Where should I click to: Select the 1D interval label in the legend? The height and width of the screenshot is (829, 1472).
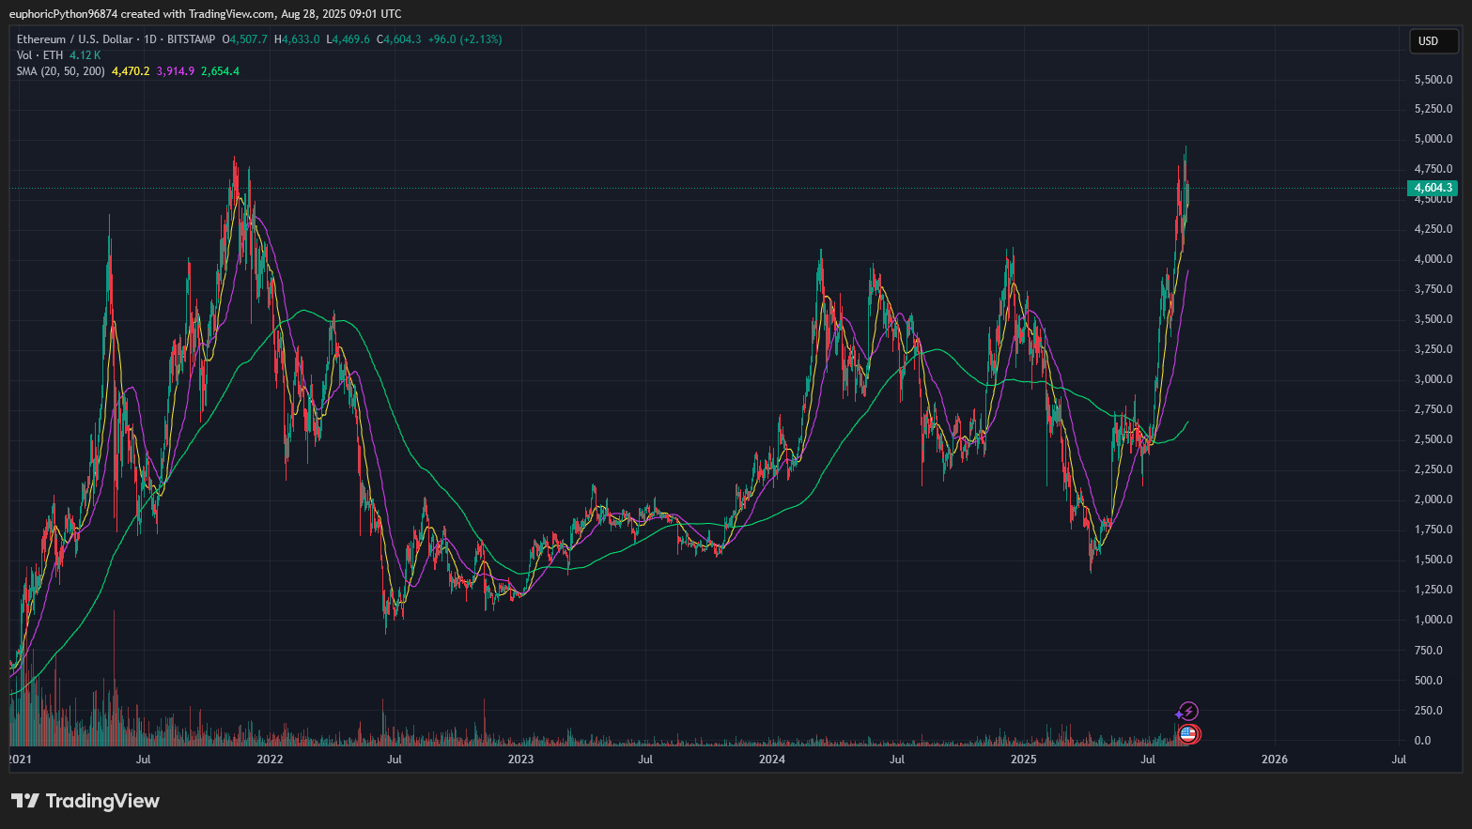click(150, 39)
